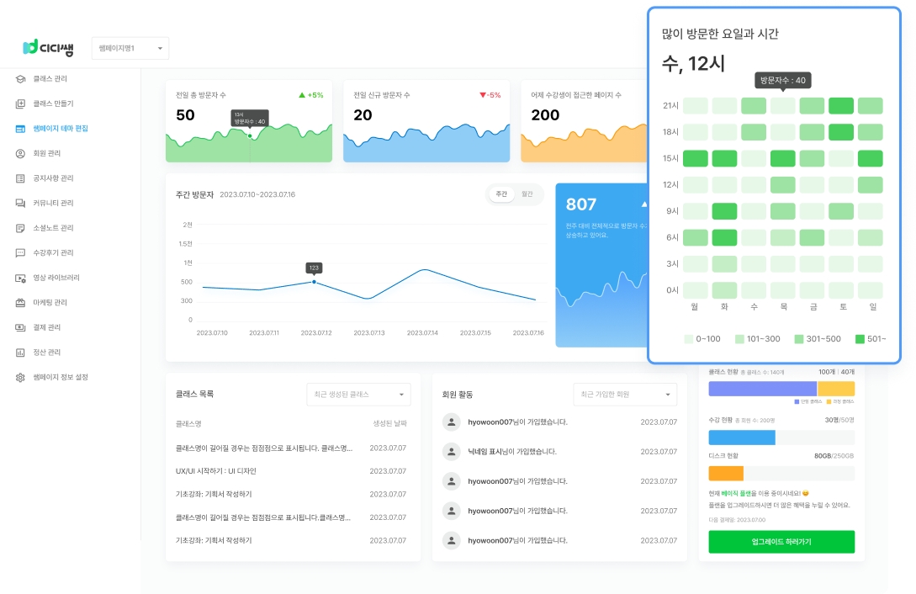Click the 클래스 만들기 plus icon
This screenshot has height=594, width=916.
(x=20, y=104)
